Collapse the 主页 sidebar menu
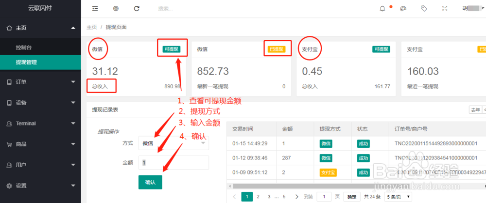The image size is (486, 203). tap(73, 28)
